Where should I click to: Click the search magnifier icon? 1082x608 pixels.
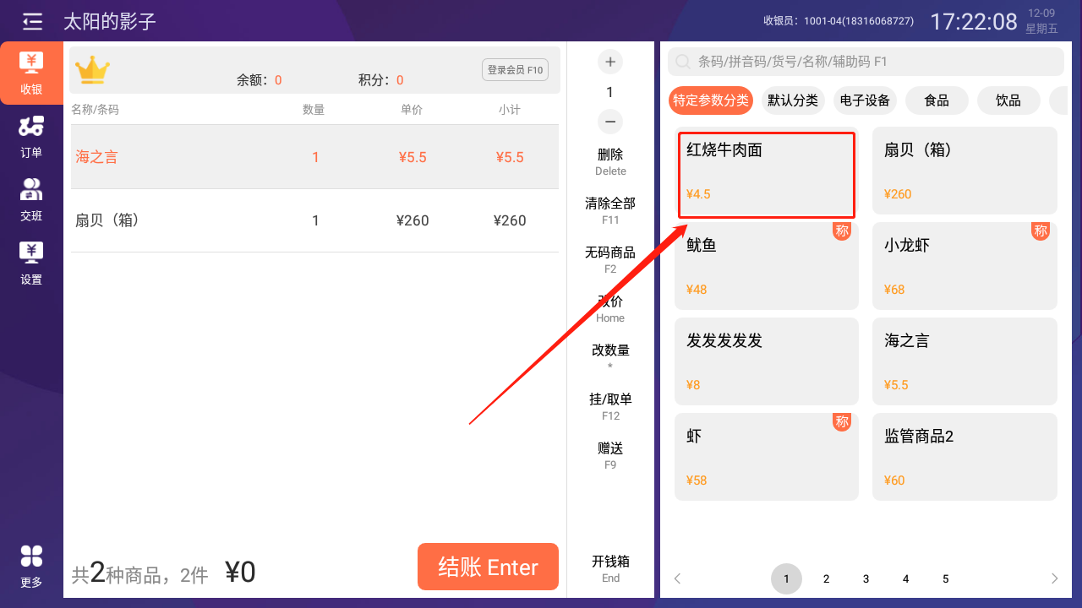tap(683, 62)
